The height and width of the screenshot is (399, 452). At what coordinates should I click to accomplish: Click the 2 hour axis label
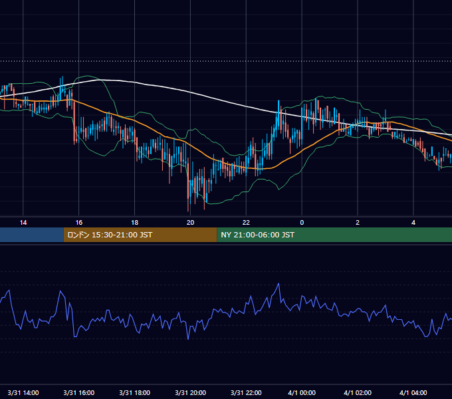(358, 223)
